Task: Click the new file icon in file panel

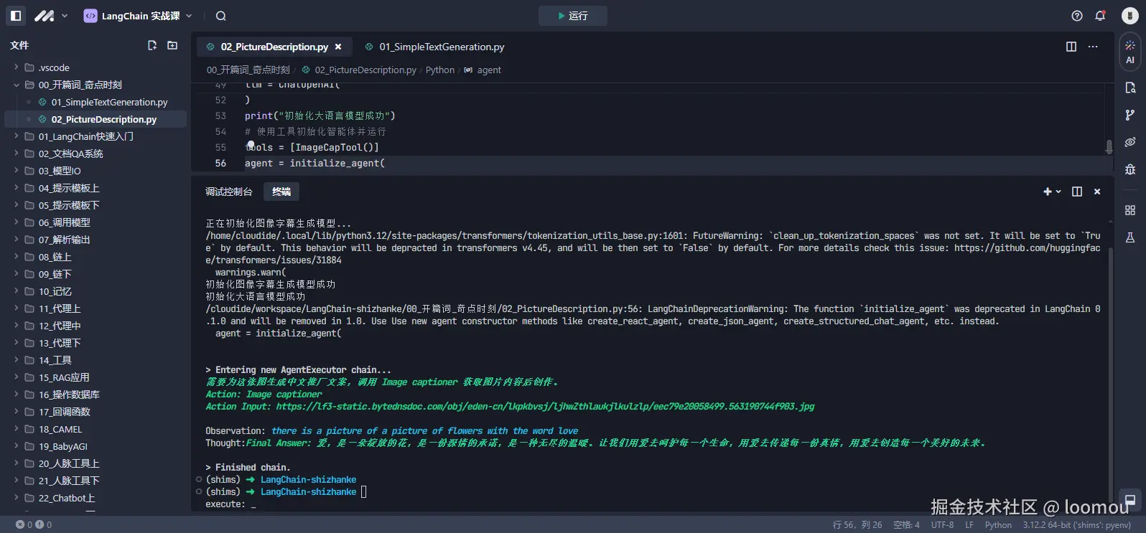Action: coord(152,45)
